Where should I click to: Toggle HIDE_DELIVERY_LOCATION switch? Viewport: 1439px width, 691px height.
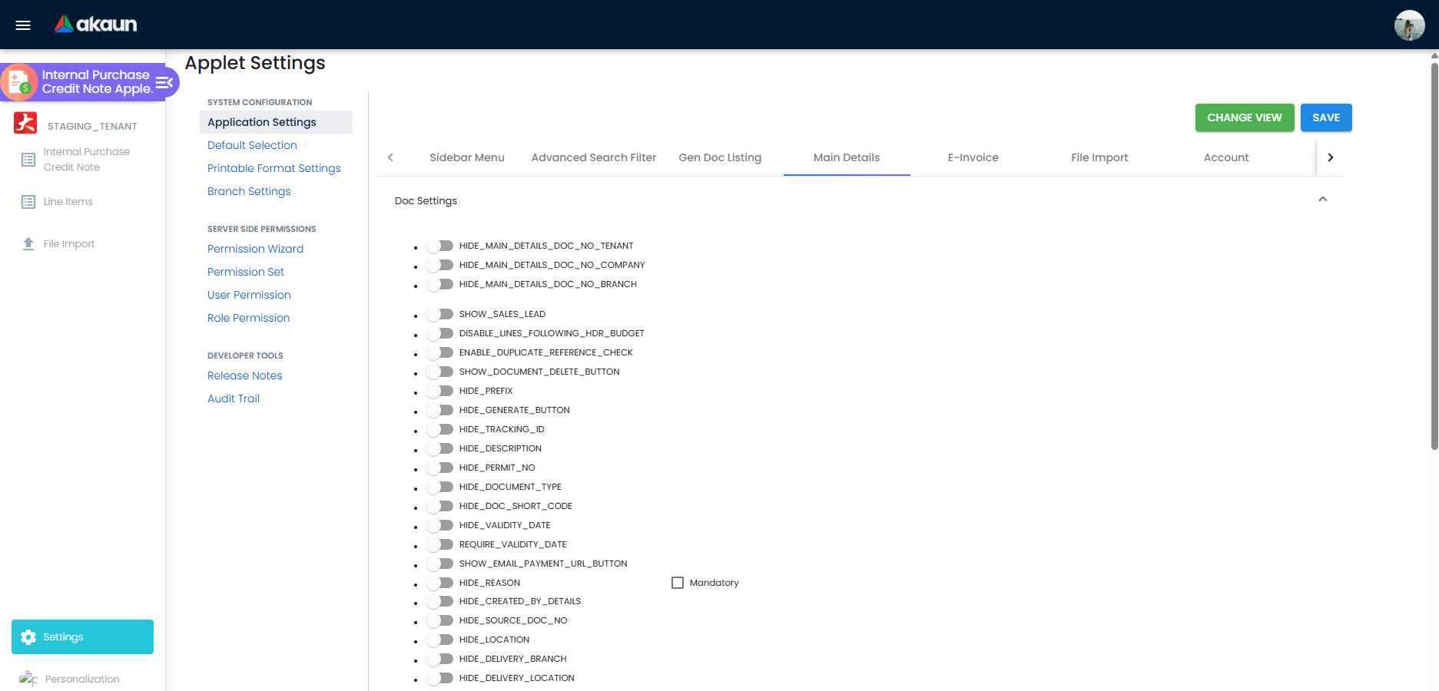click(x=440, y=678)
